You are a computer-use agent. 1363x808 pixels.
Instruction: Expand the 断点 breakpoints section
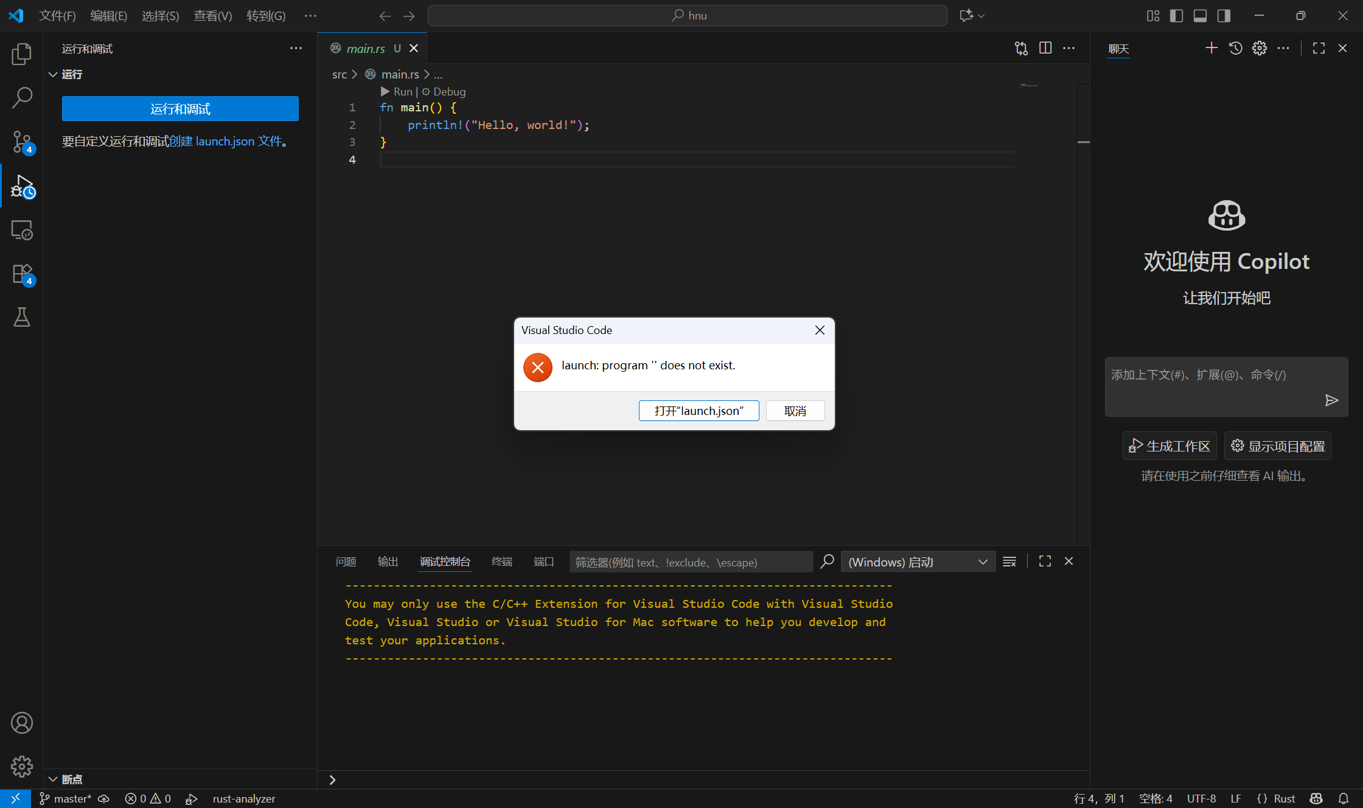pyautogui.click(x=66, y=779)
